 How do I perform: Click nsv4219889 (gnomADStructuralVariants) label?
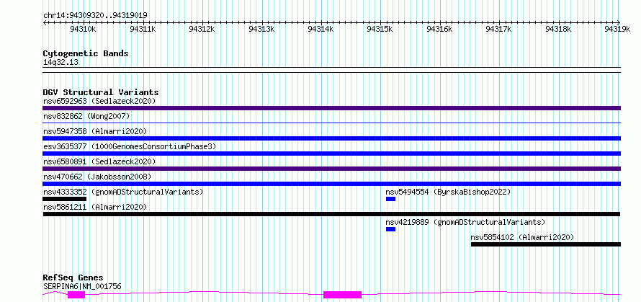coord(465,222)
